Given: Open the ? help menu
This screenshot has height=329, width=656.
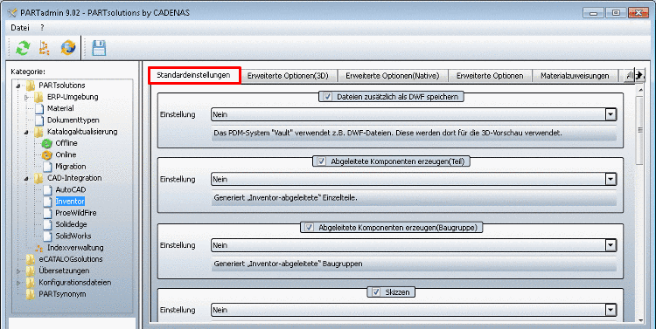Looking at the screenshot, I should coord(42,28).
